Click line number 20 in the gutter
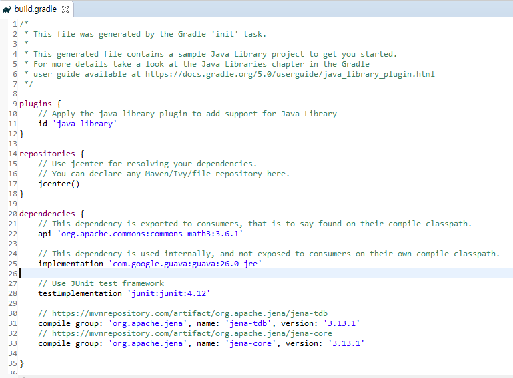 13,214
